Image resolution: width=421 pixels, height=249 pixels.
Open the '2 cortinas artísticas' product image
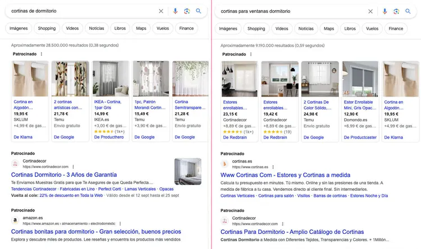pyautogui.click(x=70, y=79)
